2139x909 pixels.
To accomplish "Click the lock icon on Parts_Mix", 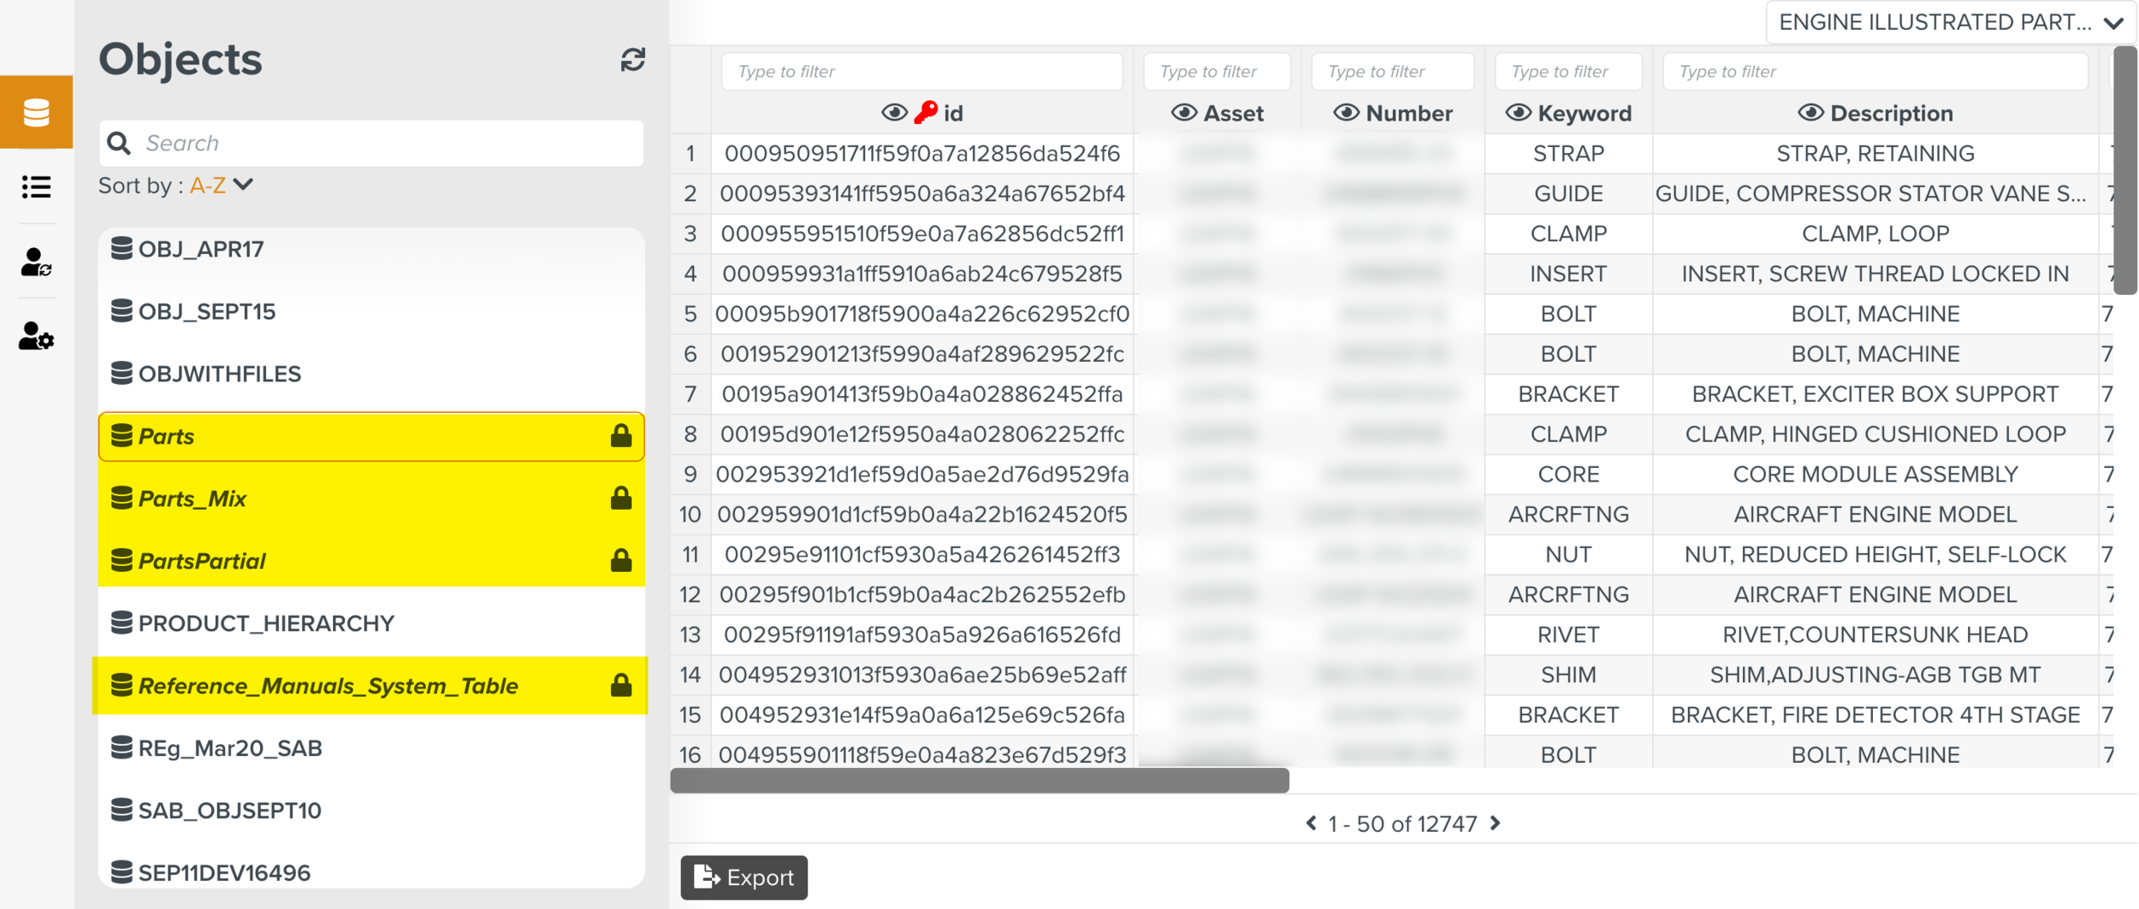I will click(x=621, y=499).
